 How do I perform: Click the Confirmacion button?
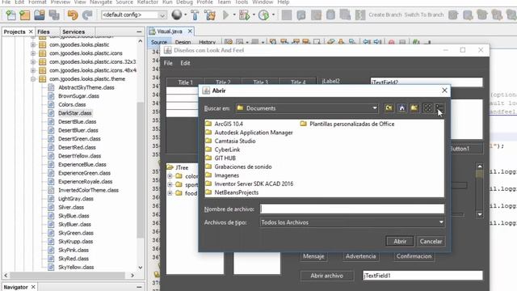click(414, 256)
